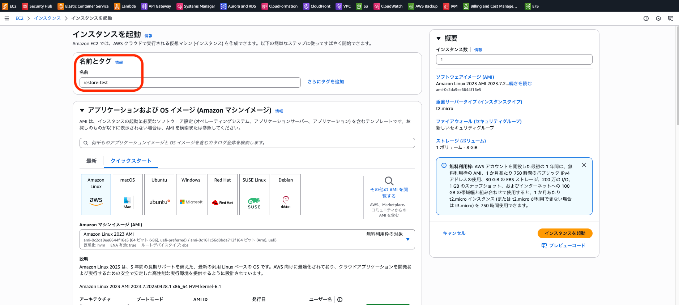Click the hexagon settings icon in header
Viewport: 679px width, 305px height.
click(x=658, y=18)
